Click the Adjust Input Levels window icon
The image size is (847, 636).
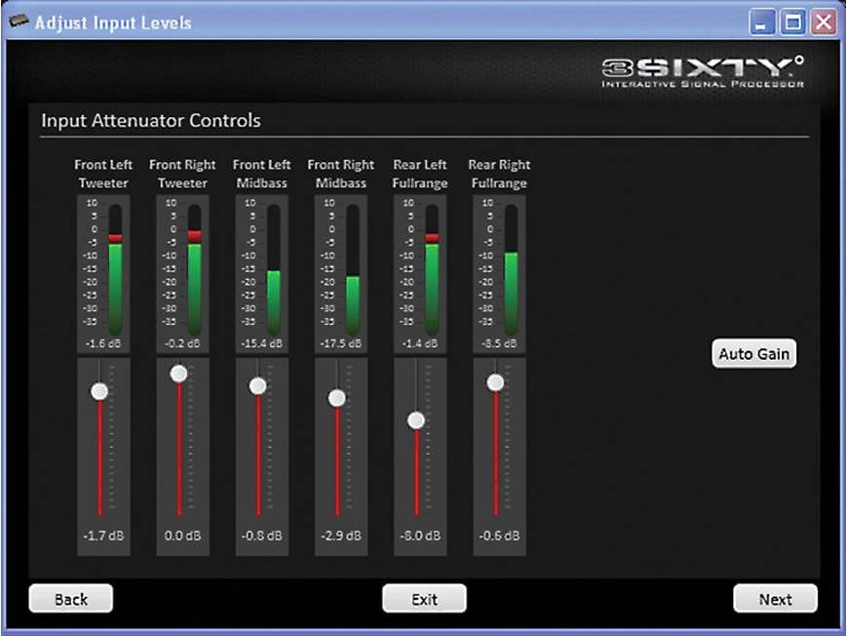click(x=19, y=20)
